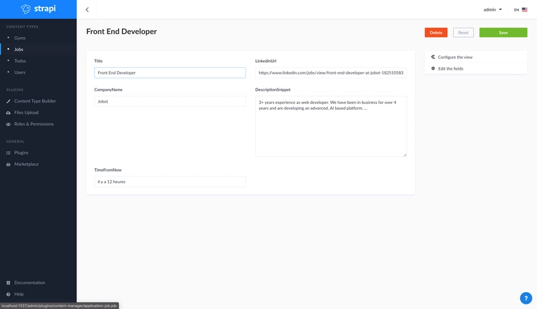Open the blue help bubble button
The image size is (537, 309).
[526, 298]
